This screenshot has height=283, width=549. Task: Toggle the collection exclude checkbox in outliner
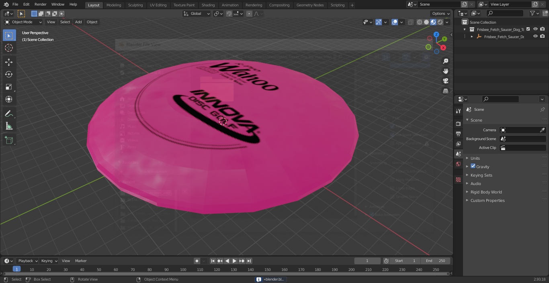[x=528, y=29]
